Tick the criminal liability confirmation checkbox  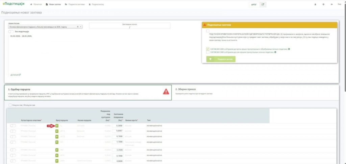coord(207,31)
